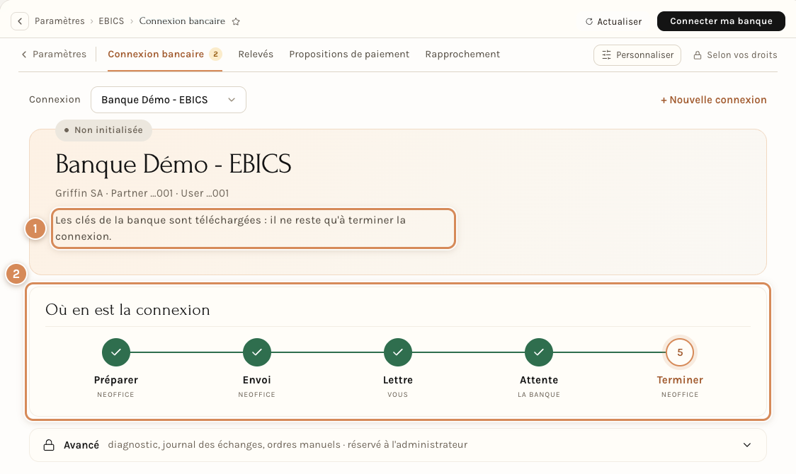
Task: Click the Actualiser refresh button
Action: point(613,21)
